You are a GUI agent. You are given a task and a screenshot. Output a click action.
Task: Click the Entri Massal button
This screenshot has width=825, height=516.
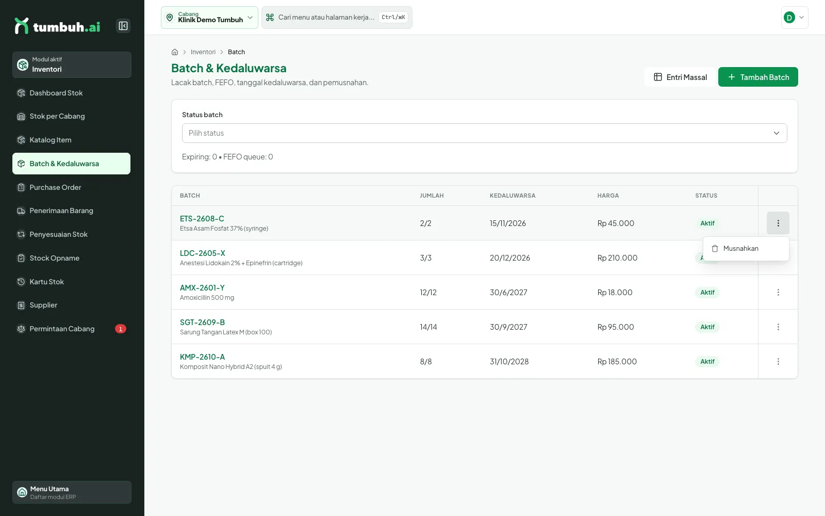pos(680,77)
